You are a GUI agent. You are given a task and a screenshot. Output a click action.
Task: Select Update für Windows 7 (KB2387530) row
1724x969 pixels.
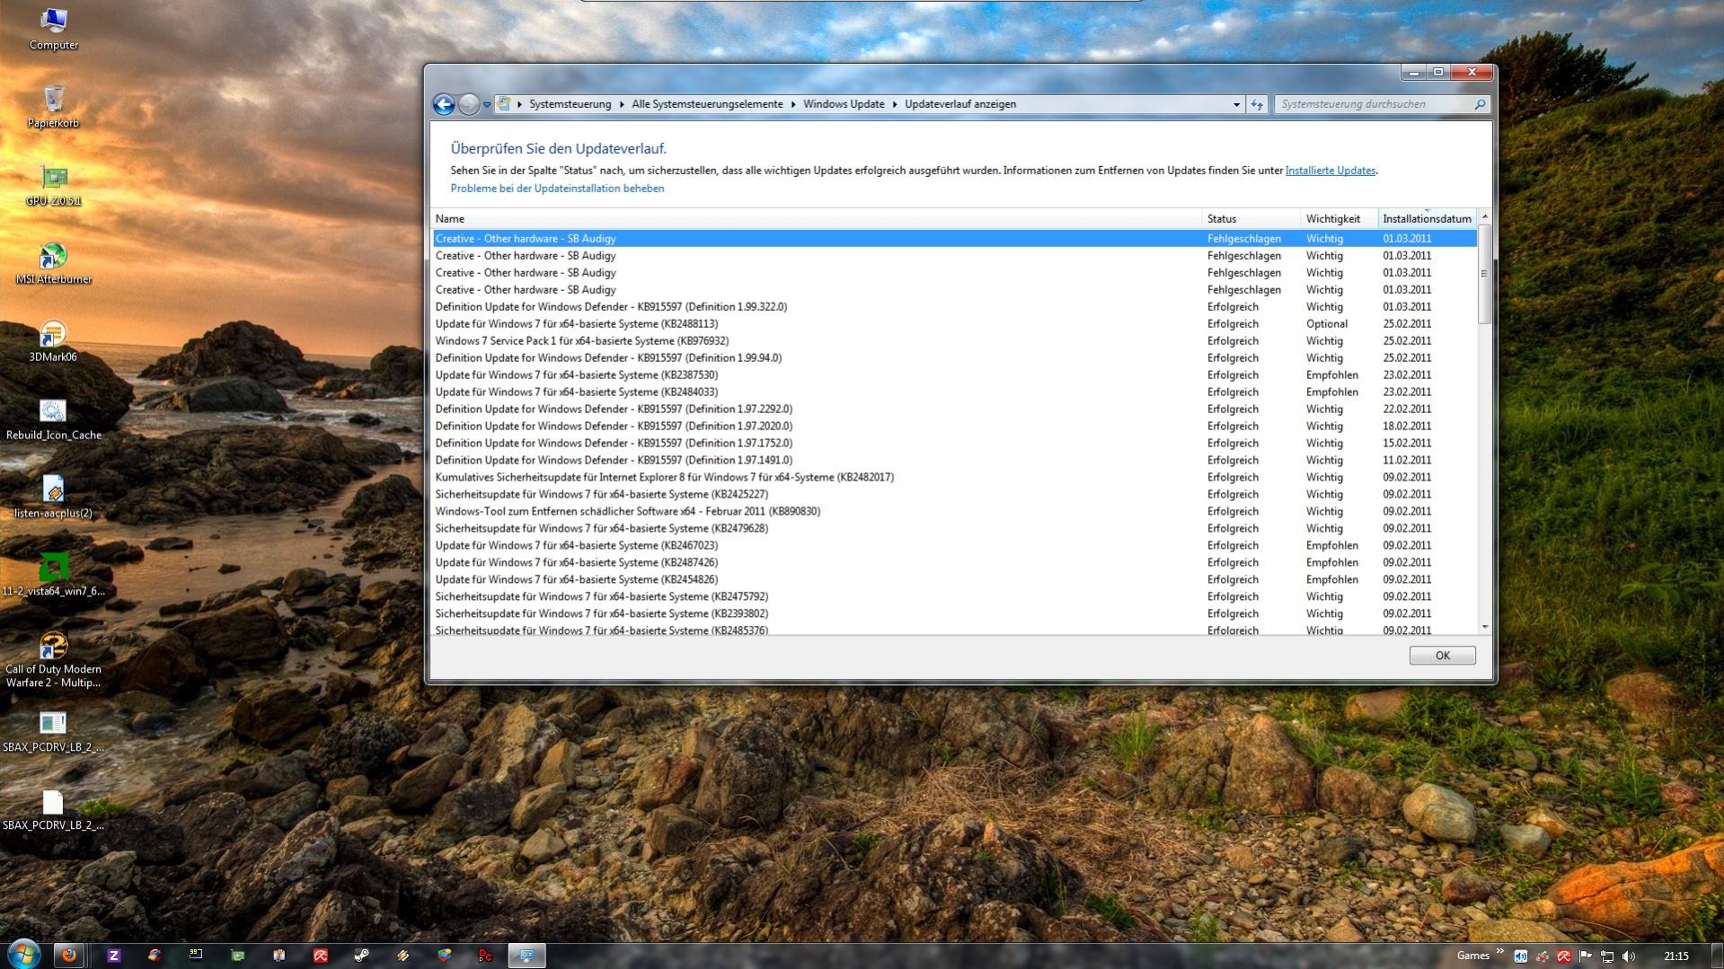954,375
